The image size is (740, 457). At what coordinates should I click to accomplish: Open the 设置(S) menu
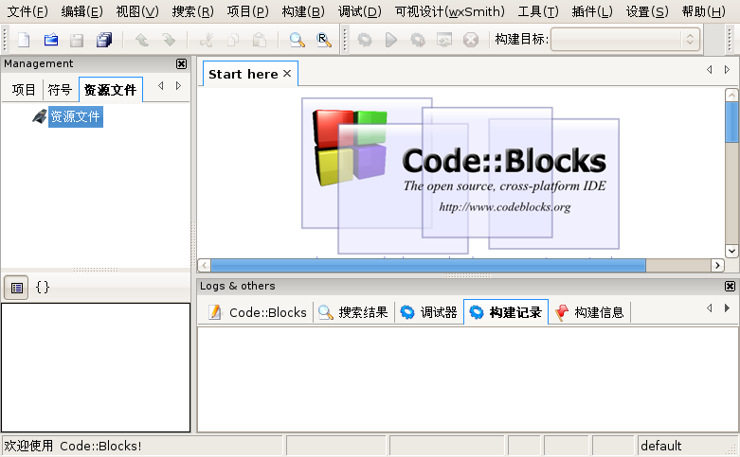pyautogui.click(x=647, y=11)
